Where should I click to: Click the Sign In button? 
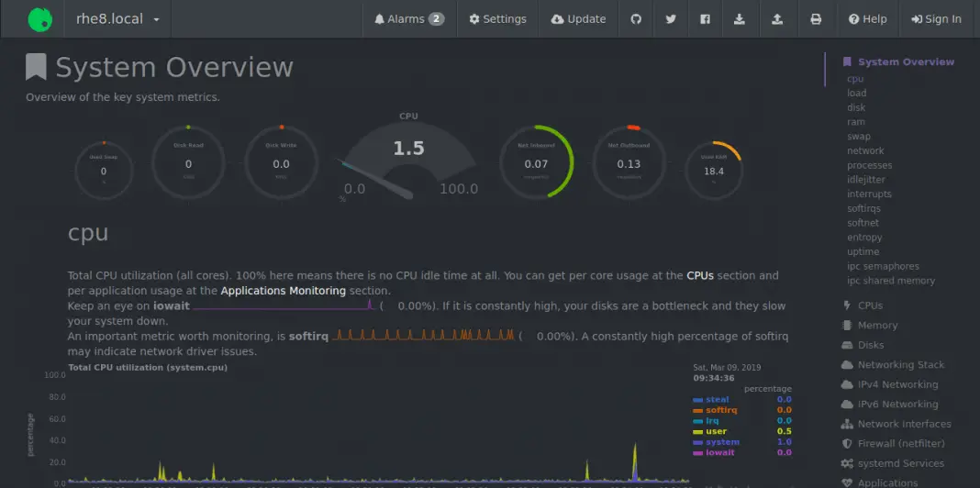click(x=936, y=19)
